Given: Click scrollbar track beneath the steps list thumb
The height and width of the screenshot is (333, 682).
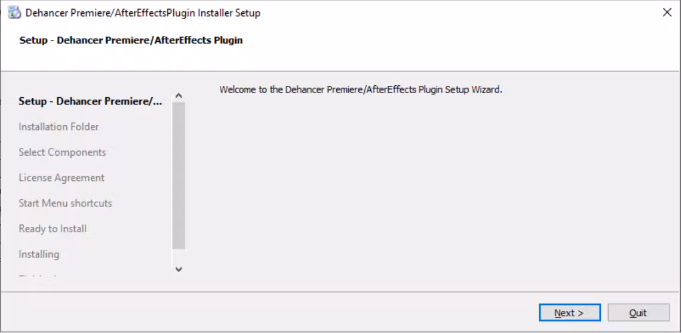Looking at the screenshot, I should tap(179, 256).
